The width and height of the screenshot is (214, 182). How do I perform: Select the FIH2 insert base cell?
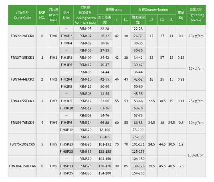click(x=54, y=79)
